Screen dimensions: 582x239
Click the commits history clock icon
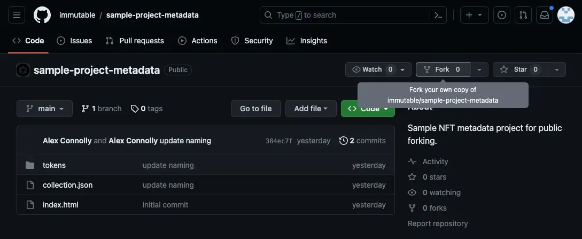click(343, 141)
